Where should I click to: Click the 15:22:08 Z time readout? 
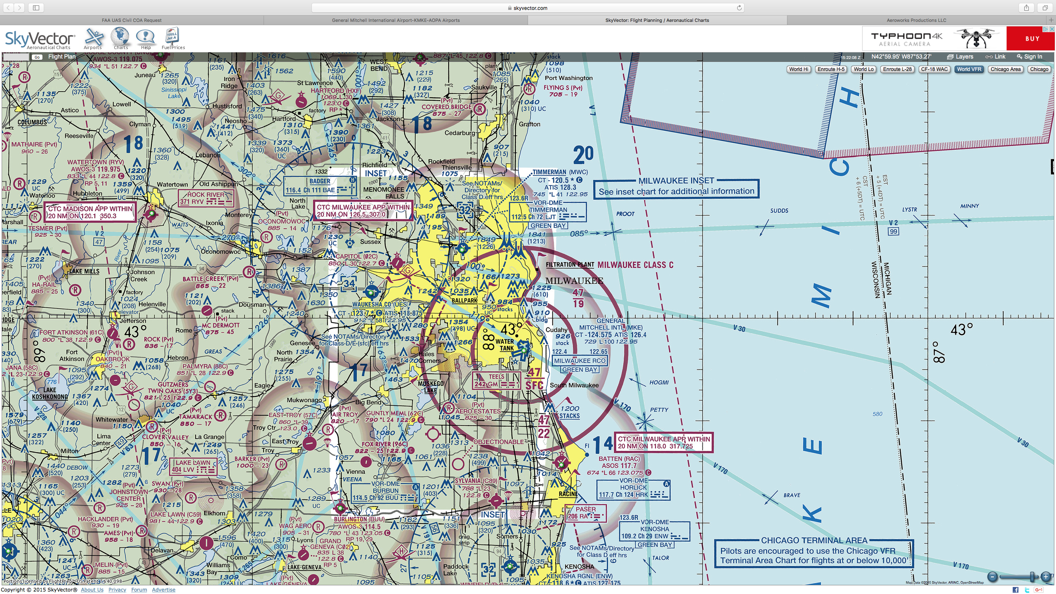(x=851, y=57)
